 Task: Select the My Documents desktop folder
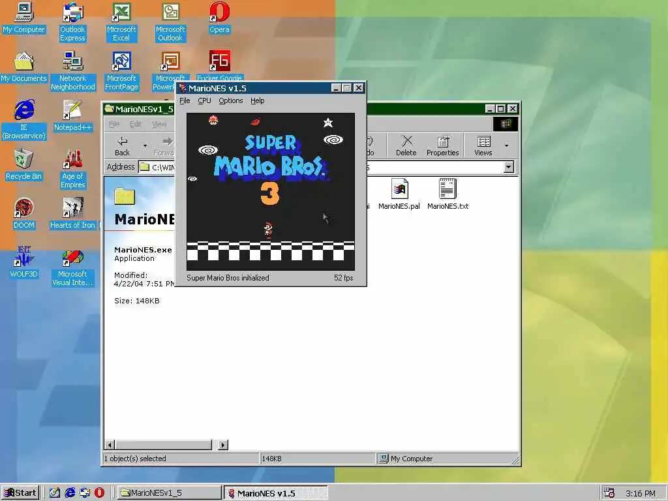coord(23,67)
